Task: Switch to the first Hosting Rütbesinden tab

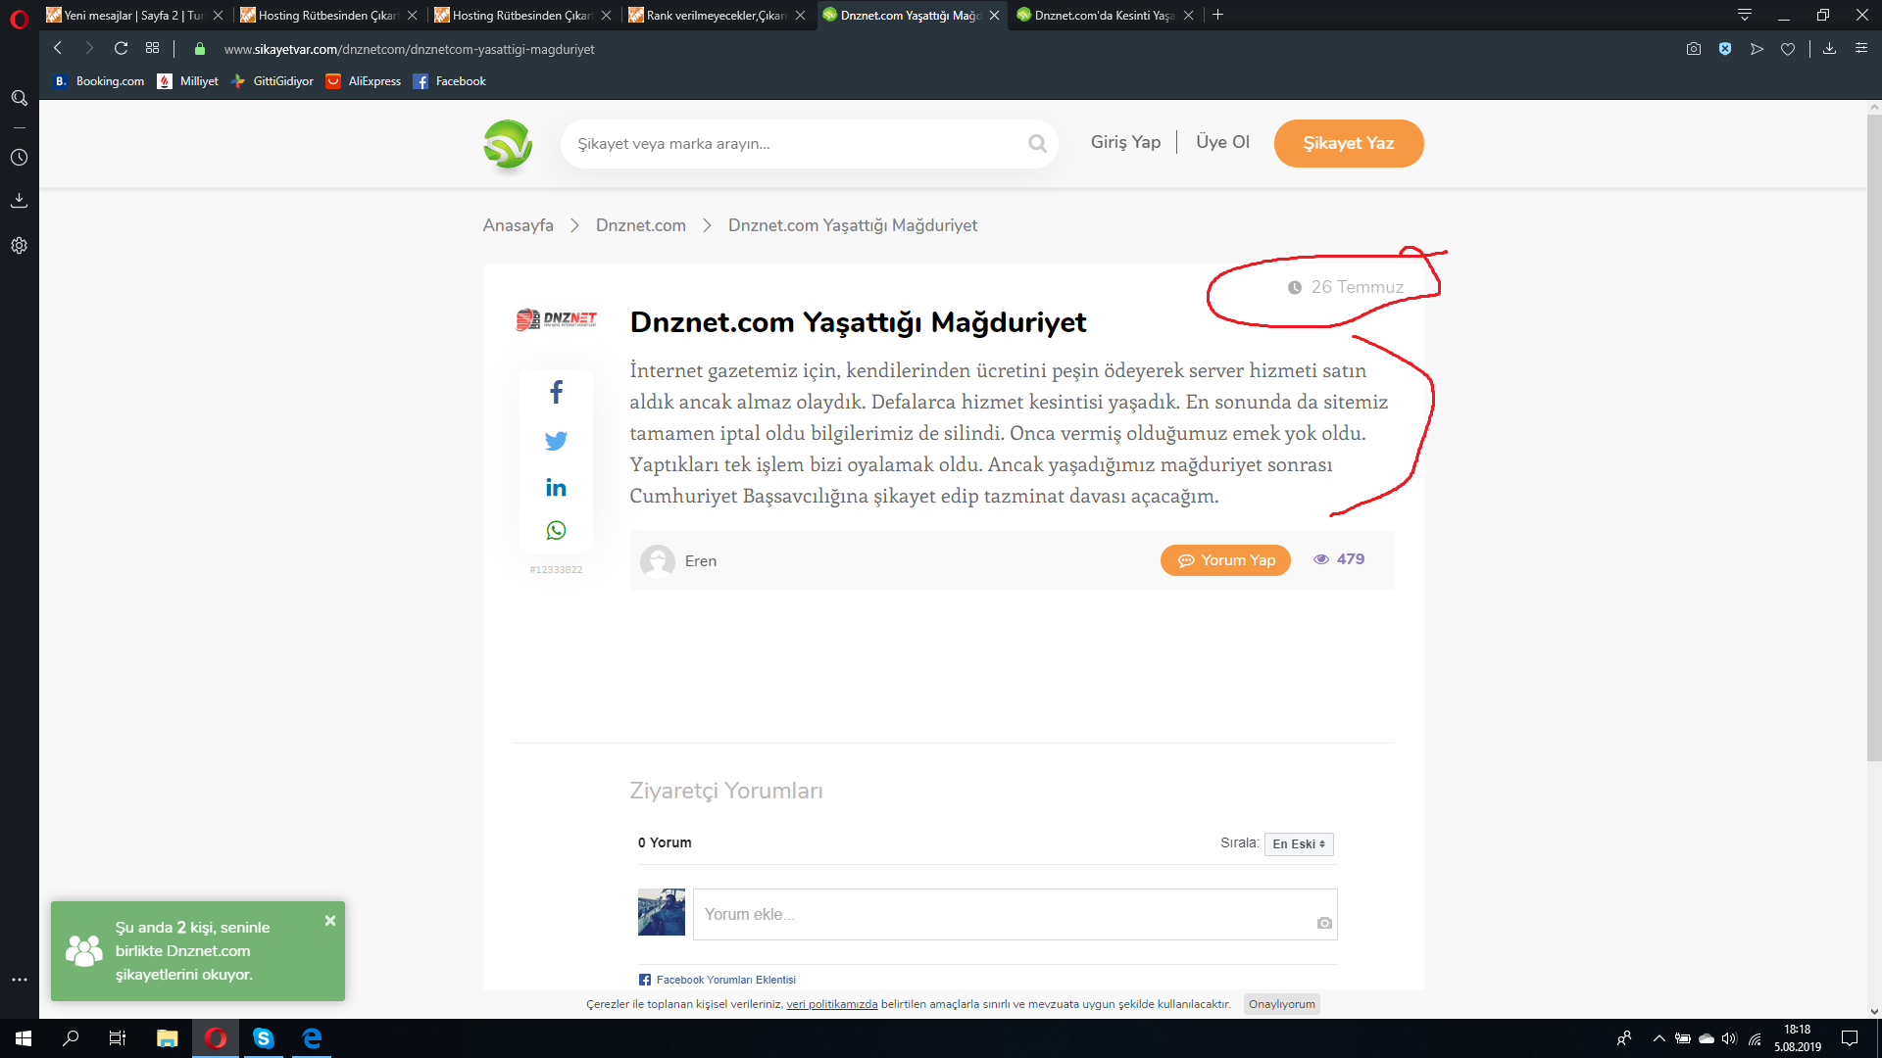Action: (x=327, y=15)
